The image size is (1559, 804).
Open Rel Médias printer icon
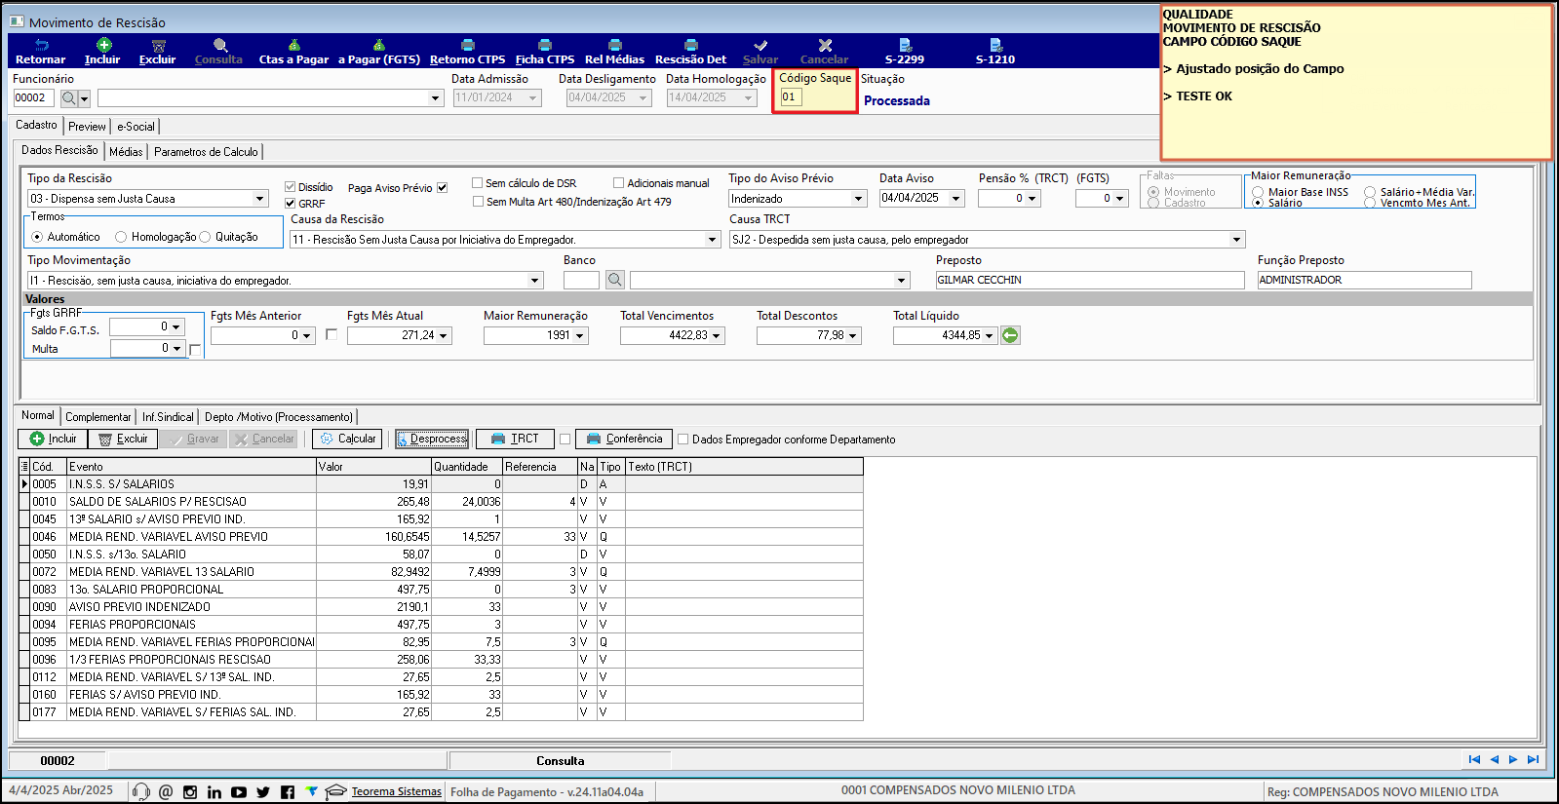point(614,45)
